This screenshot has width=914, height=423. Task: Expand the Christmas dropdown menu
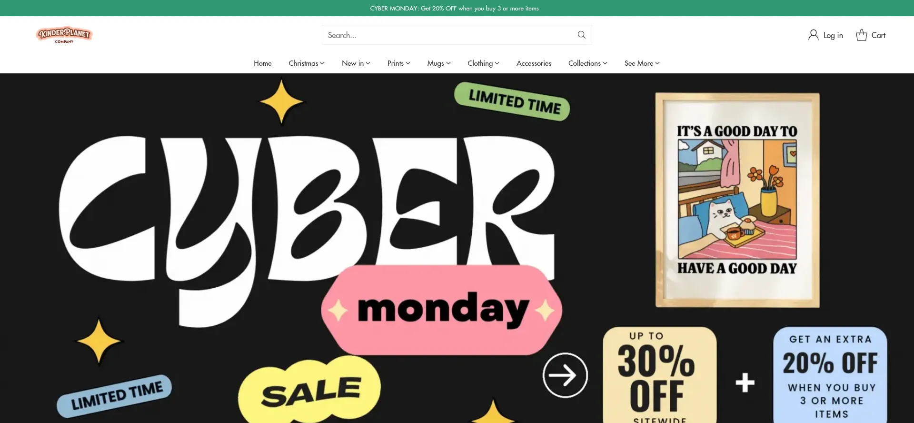(x=307, y=63)
